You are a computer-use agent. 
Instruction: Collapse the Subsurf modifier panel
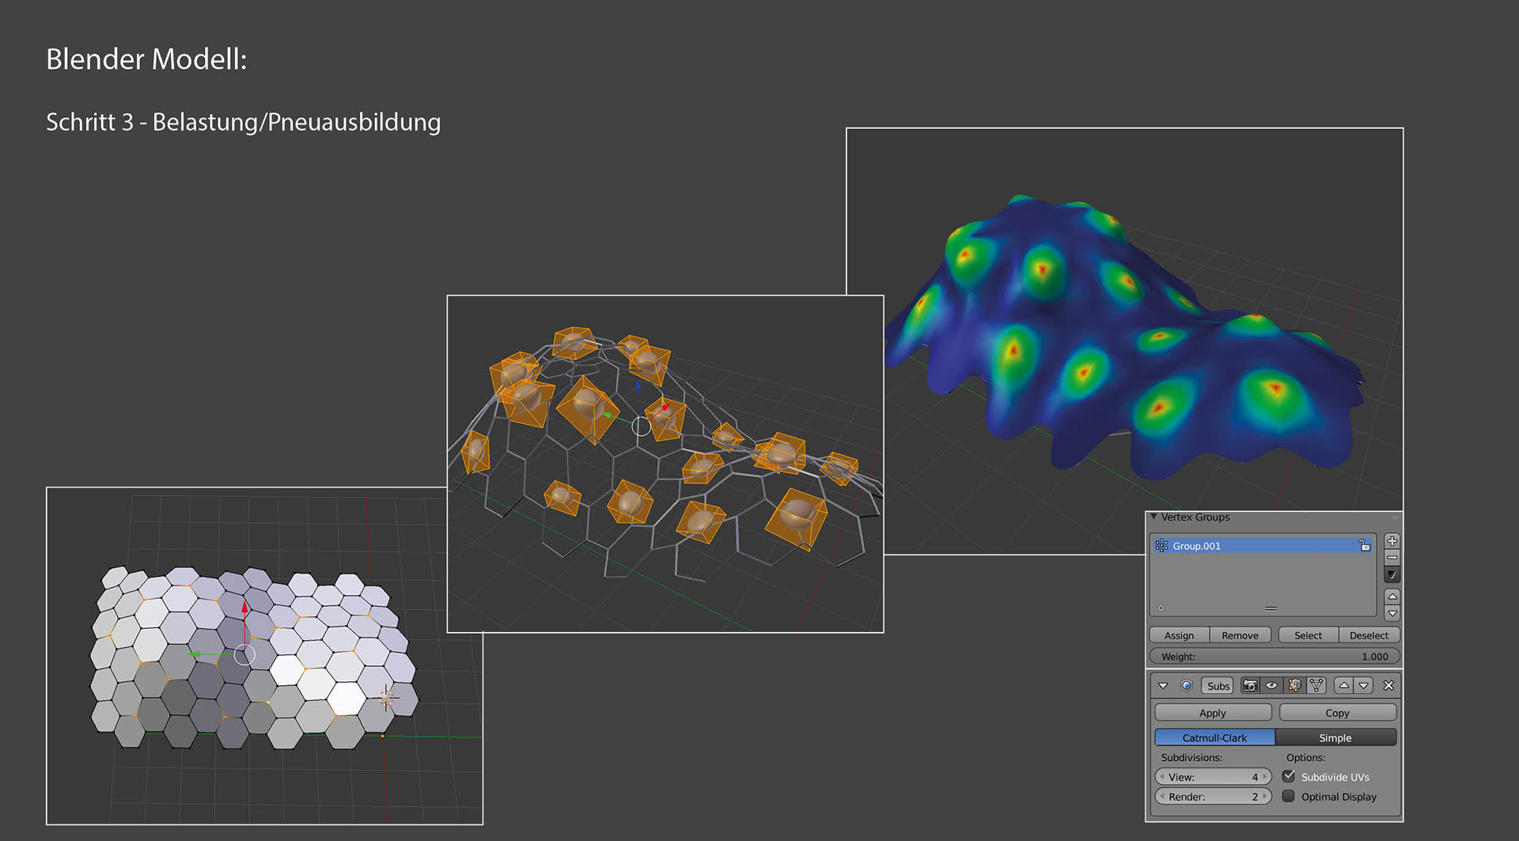[x=1163, y=686]
